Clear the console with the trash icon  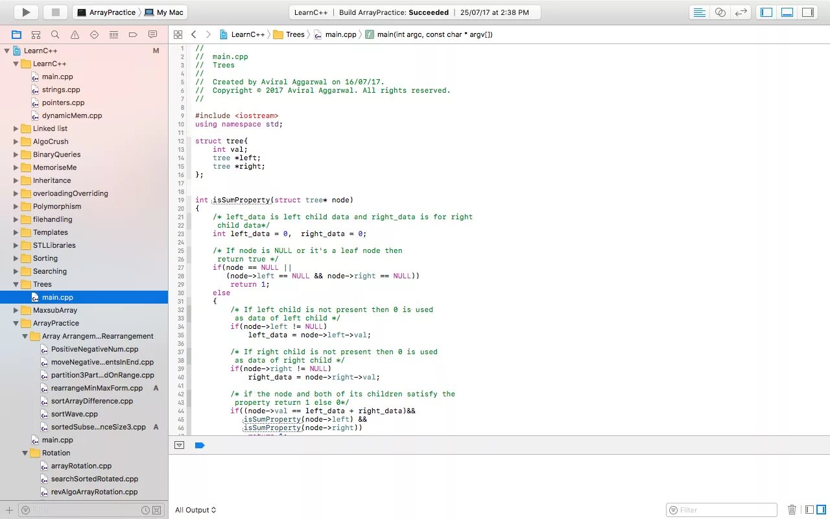[x=792, y=510]
